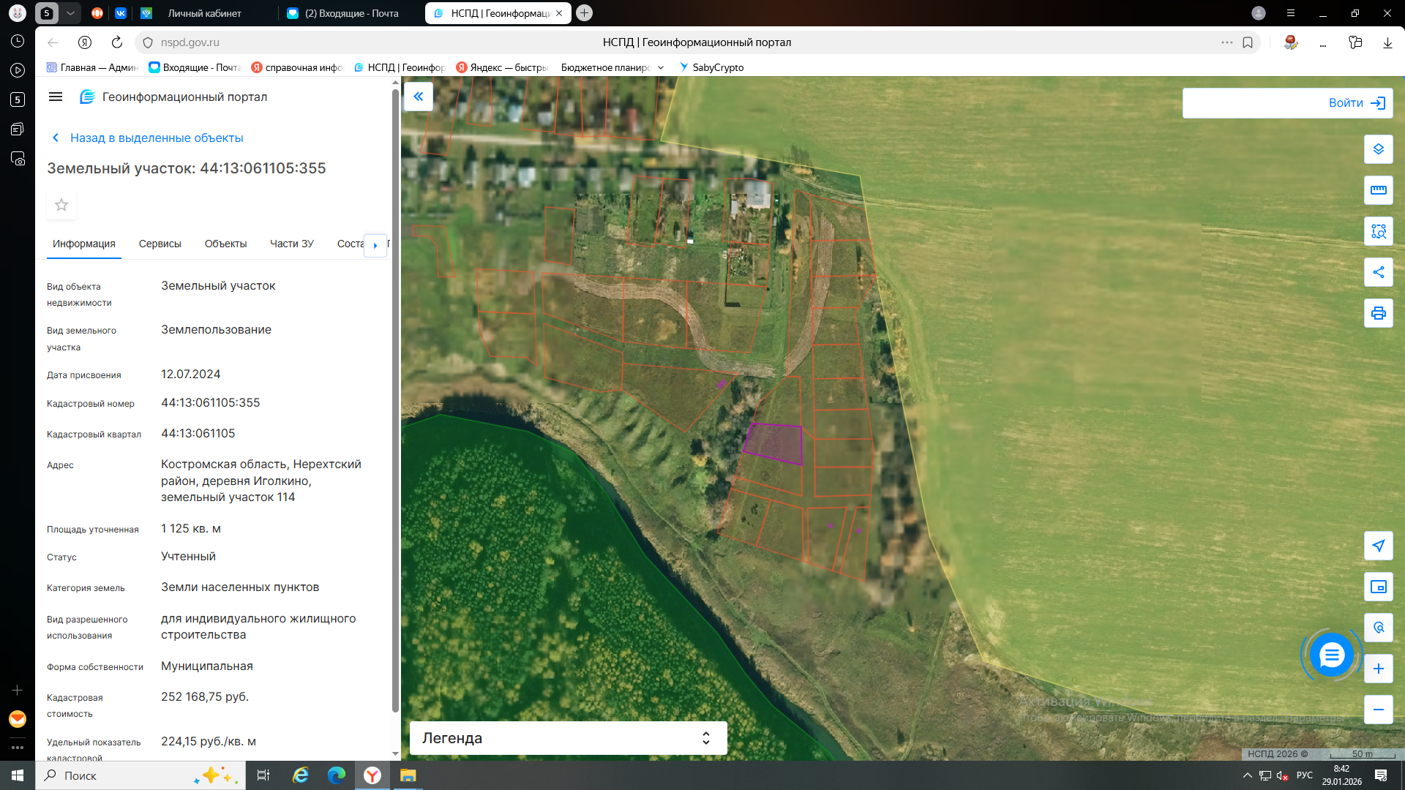Switch to the Части ЗУ tab
Viewport: 1405px width, 790px height.
[292, 244]
